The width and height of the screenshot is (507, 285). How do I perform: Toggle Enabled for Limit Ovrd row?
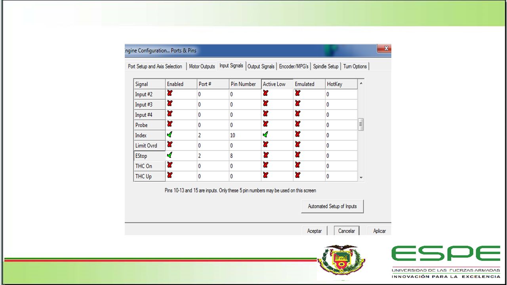[x=170, y=145]
